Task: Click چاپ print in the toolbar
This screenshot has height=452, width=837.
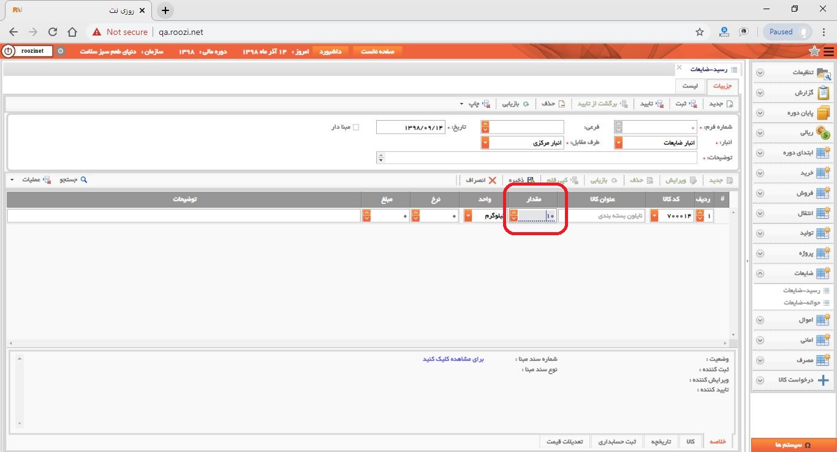Action: point(479,104)
